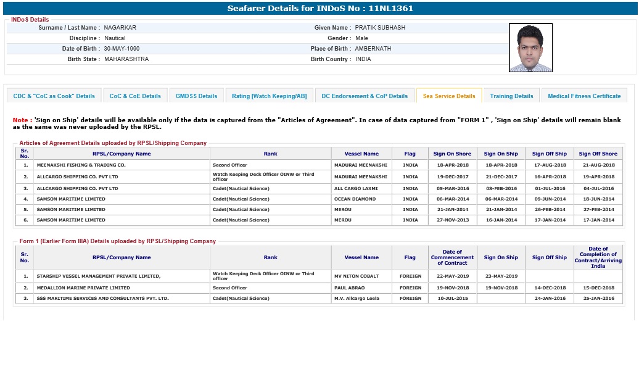Click the Sign On Shore column header
The width and height of the screenshot is (639, 369).
452,154
